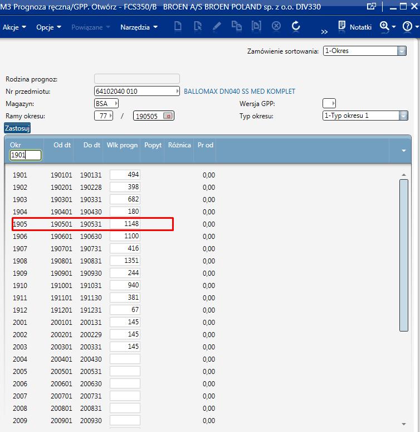The image size is (420, 432).
Task: Expand the toolbar overflow chevrons
Action: [x=324, y=32]
